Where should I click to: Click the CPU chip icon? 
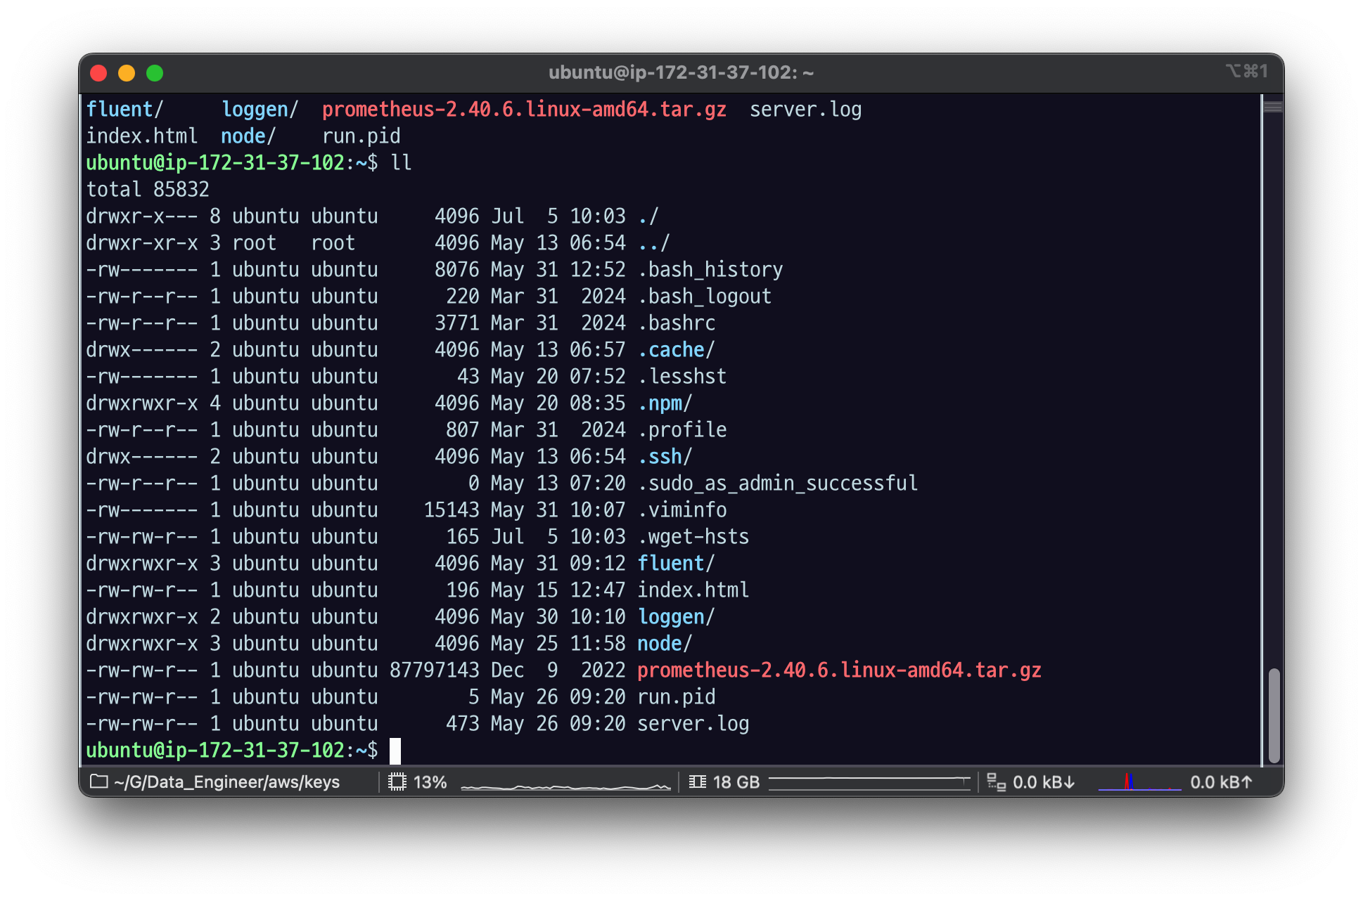397,782
